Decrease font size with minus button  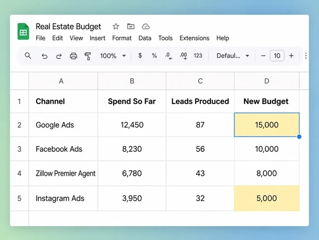pos(263,56)
